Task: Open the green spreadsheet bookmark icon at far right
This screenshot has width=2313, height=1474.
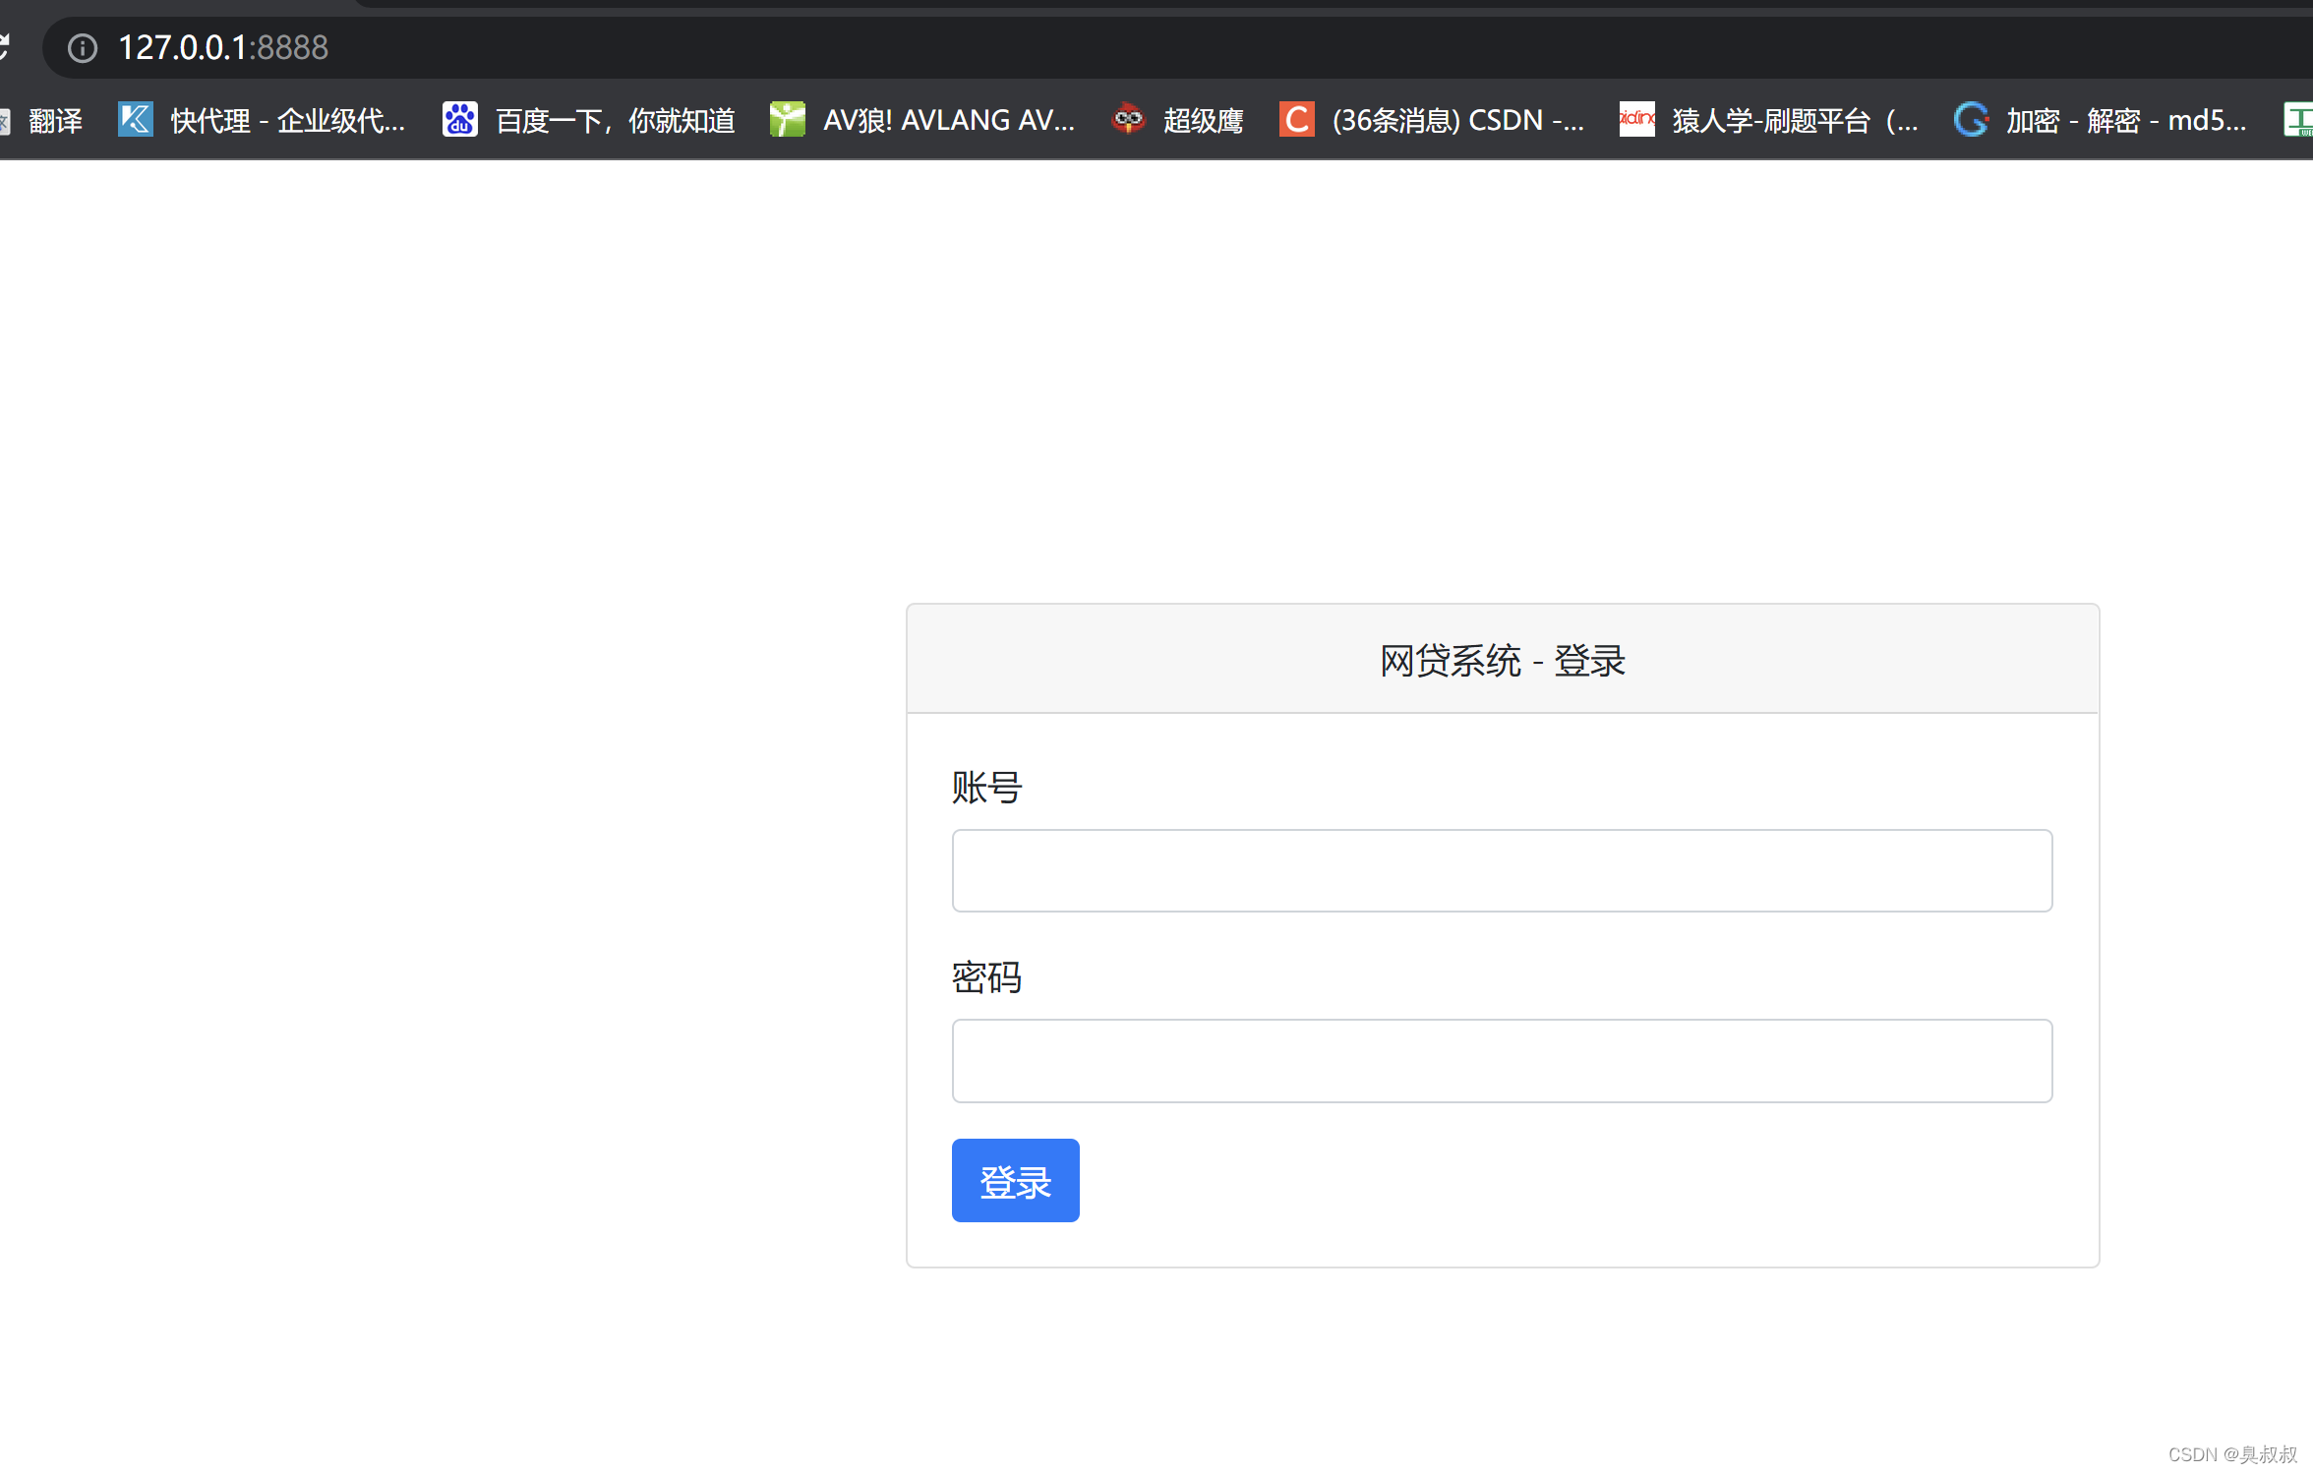Action: pos(2299,120)
